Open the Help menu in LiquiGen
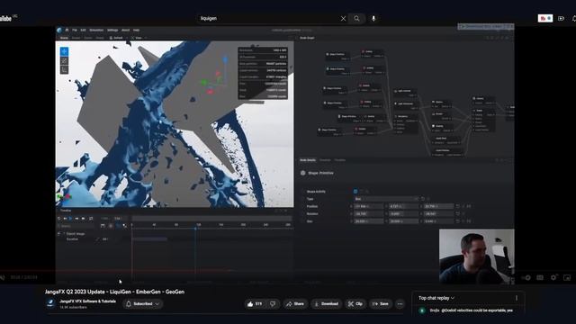The image size is (576, 324). coord(136,30)
